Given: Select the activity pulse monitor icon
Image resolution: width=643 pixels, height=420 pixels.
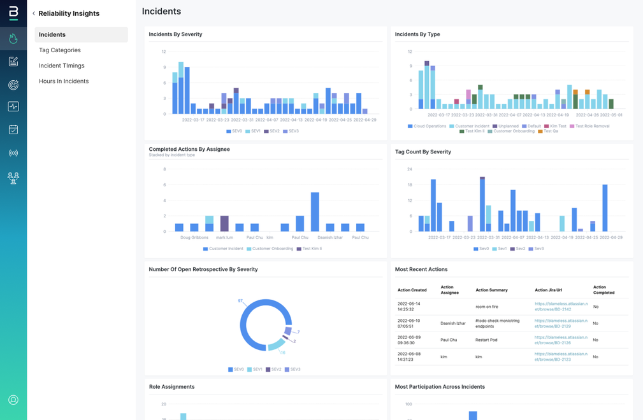Looking at the screenshot, I should [13, 106].
